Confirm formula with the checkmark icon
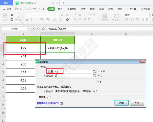 39,29
